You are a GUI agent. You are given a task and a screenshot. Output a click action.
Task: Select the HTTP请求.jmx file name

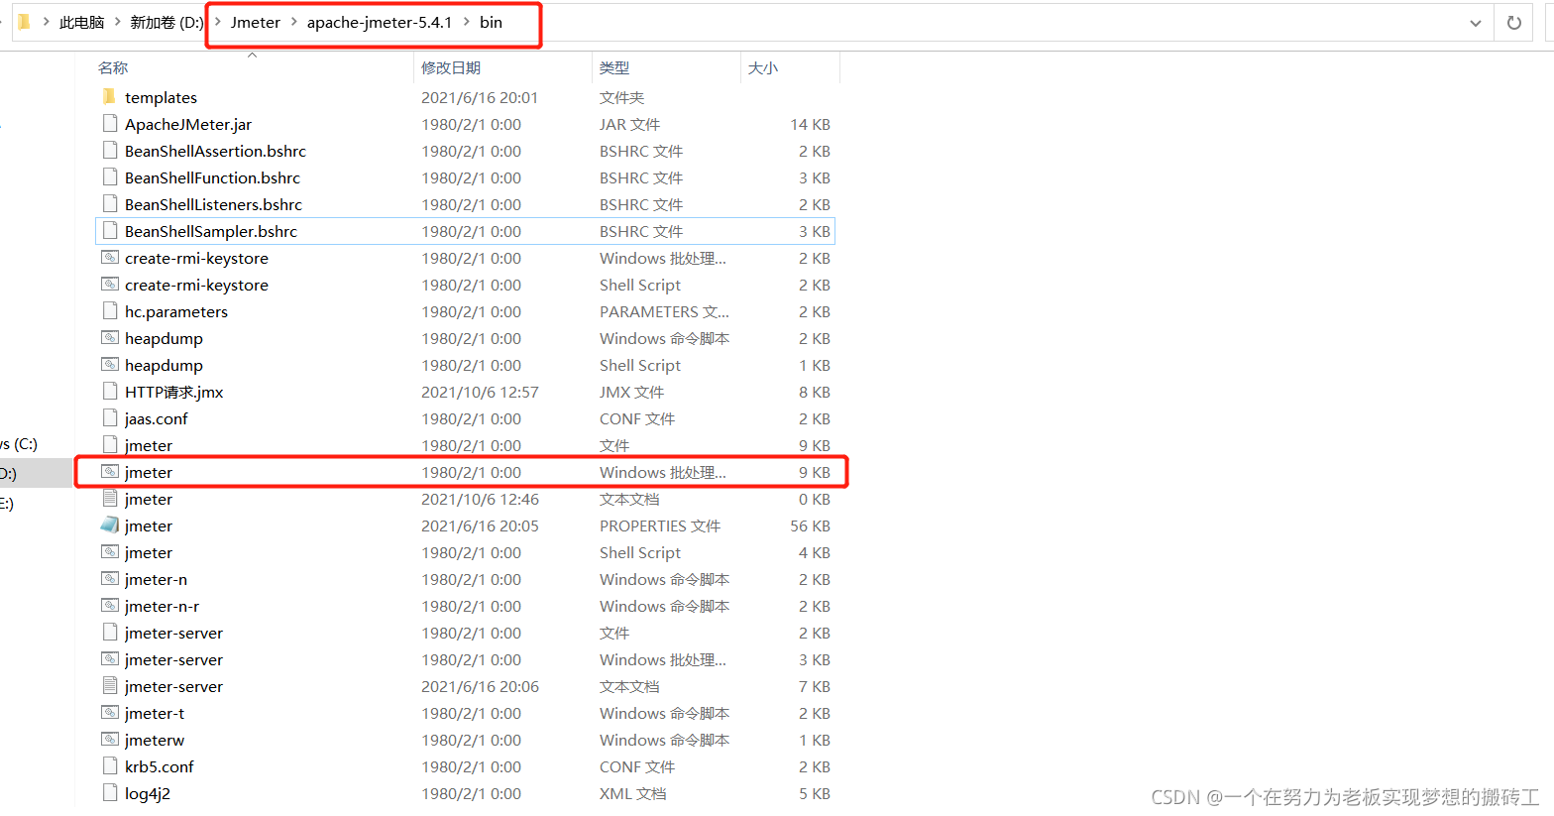click(174, 392)
